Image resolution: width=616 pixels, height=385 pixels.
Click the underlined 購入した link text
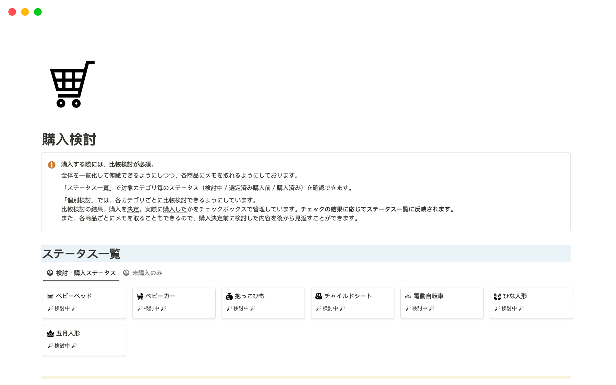[175, 209]
